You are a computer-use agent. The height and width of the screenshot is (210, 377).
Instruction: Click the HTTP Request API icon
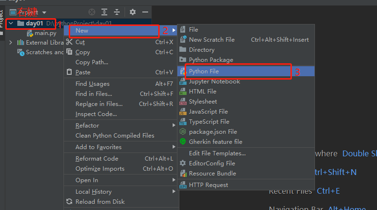[183, 185]
